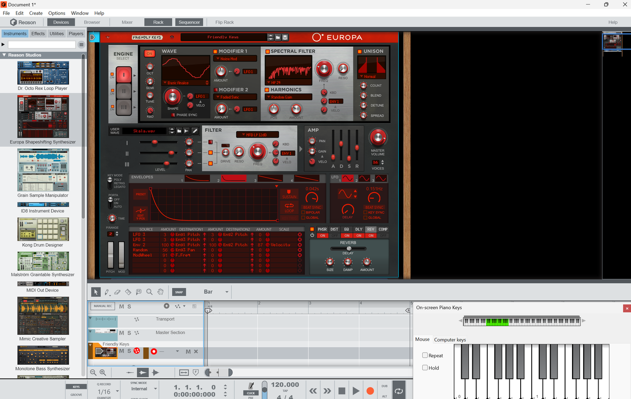Open the Bar snap value dropdown
The width and height of the screenshot is (631, 399).
pos(227,292)
